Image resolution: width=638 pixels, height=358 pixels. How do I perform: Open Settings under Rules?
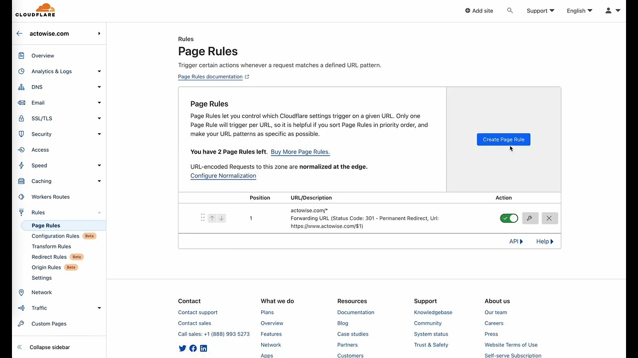tap(42, 278)
